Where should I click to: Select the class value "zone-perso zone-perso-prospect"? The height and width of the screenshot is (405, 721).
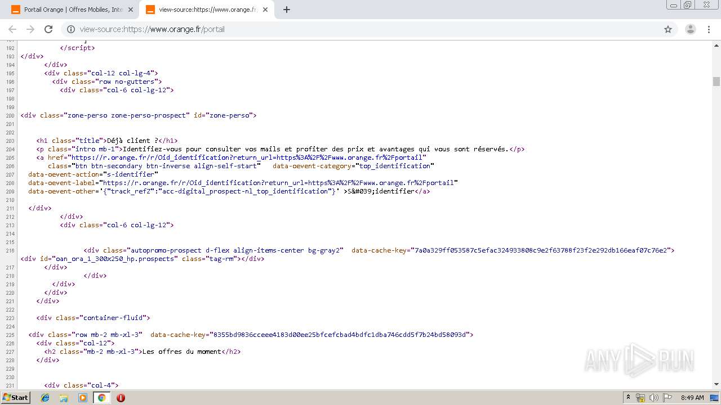[x=126, y=115]
